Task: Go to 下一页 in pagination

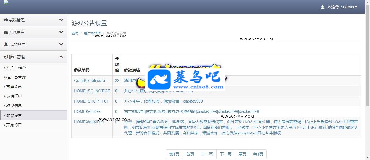Action: [226, 154]
